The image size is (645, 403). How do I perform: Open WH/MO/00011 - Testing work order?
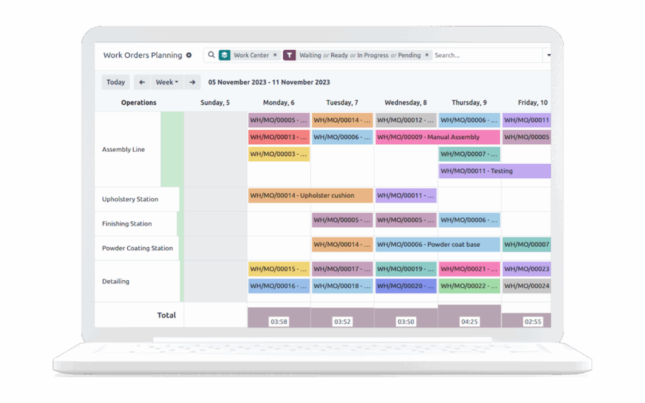tap(494, 171)
